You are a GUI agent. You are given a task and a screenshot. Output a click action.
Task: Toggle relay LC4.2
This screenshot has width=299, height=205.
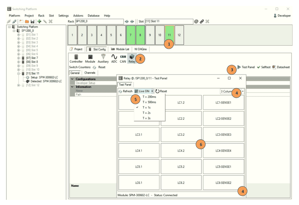click(181, 151)
